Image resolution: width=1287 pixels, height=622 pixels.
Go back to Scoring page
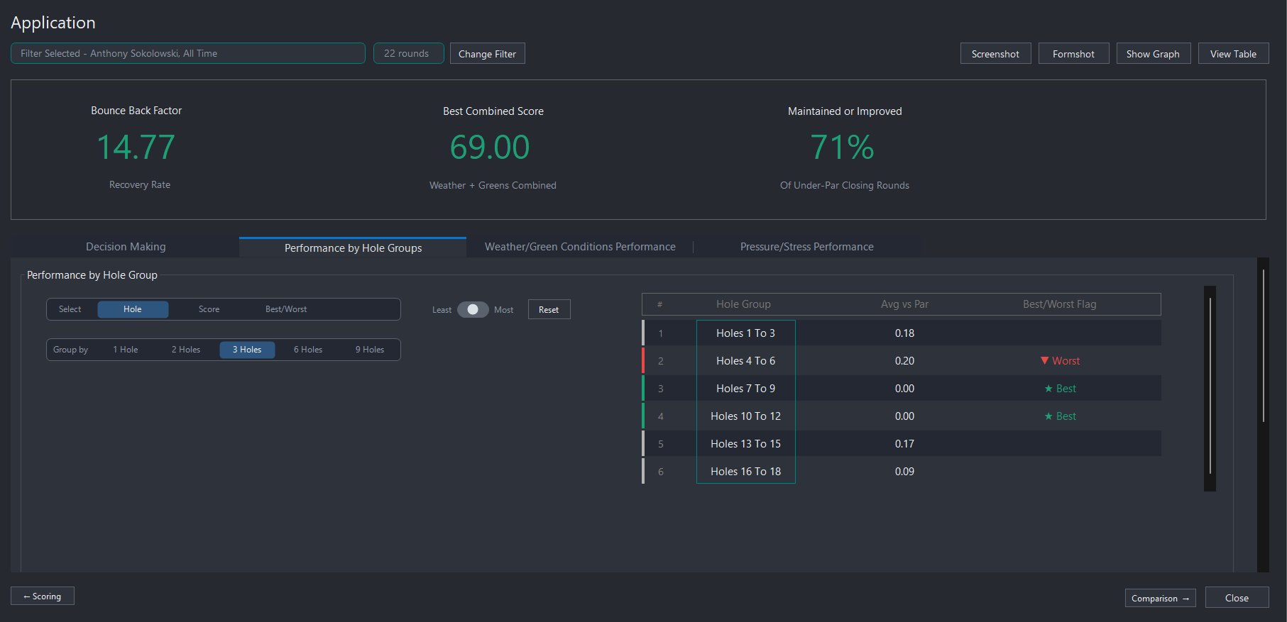(43, 596)
